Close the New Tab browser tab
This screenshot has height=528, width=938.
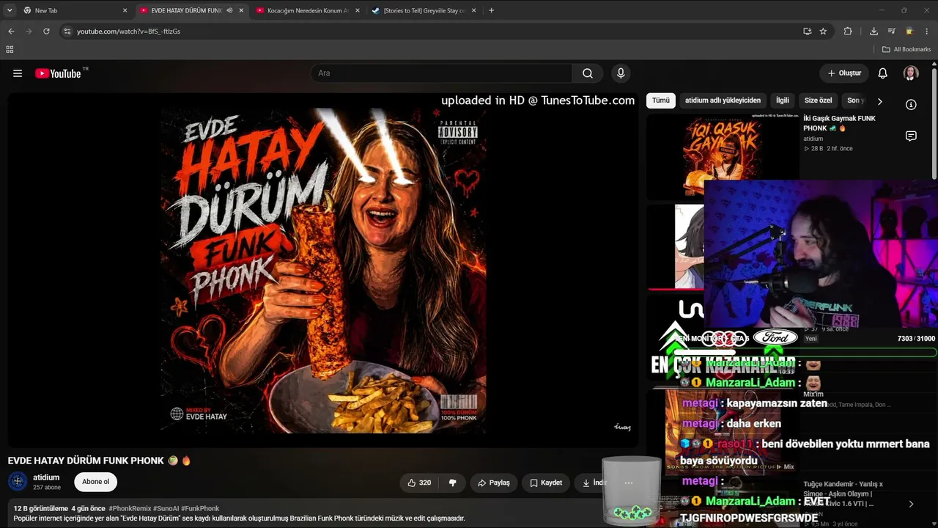tap(125, 10)
